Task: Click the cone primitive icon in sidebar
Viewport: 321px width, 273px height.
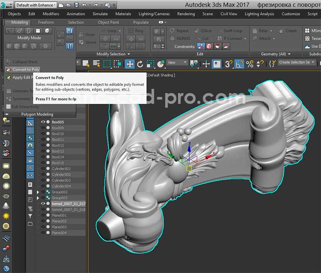Action: tap(6, 206)
